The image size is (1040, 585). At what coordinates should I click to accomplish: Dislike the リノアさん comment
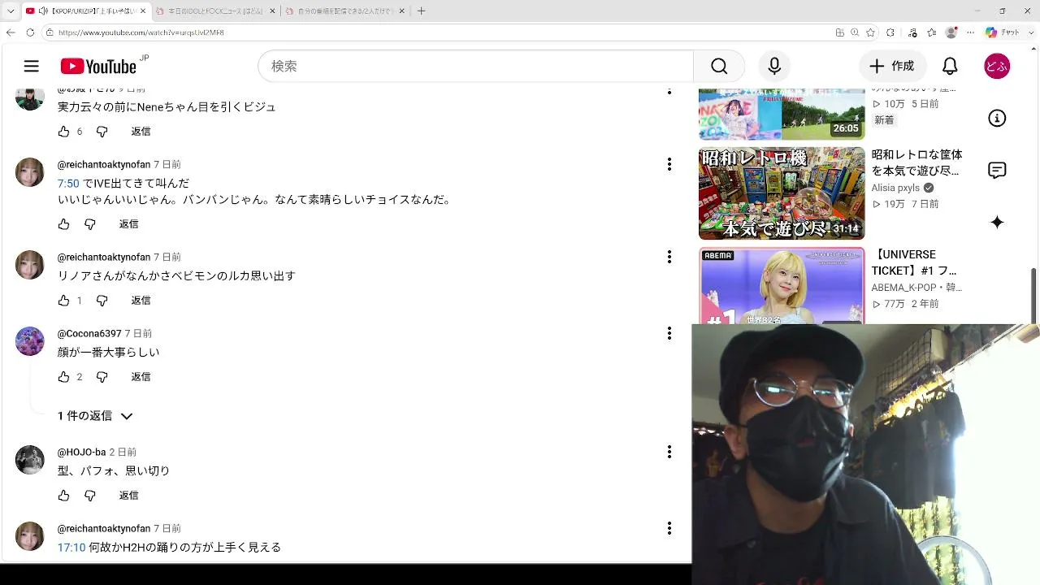tap(102, 301)
